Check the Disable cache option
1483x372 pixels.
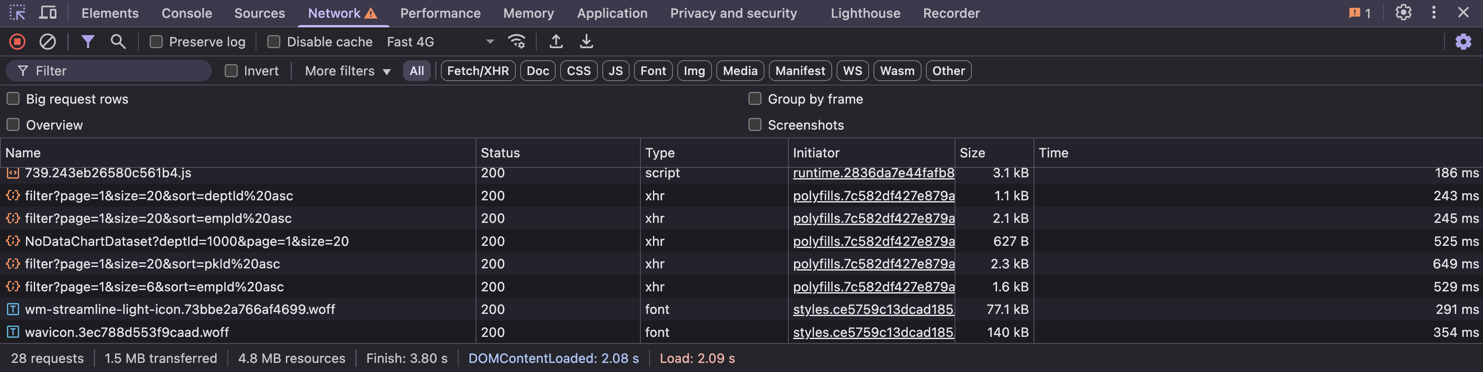tap(274, 42)
